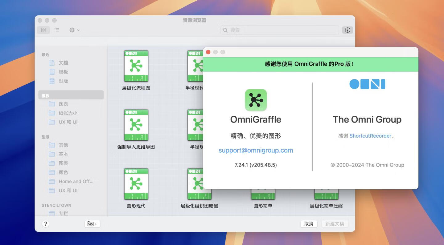
Task: Select the 层级化流程图 template thumbnail
Action: pos(136,66)
